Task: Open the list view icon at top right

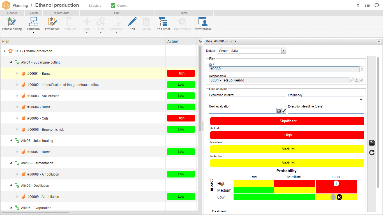Action: pyautogui.click(x=368, y=5)
